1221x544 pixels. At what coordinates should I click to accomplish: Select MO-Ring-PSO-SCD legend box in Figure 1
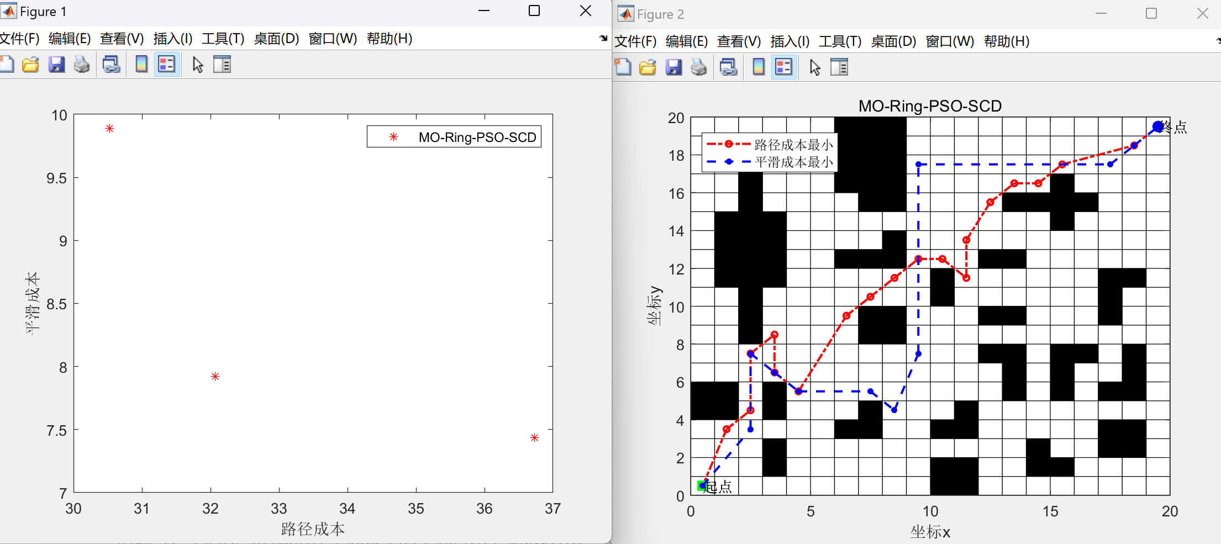click(x=454, y=137)
